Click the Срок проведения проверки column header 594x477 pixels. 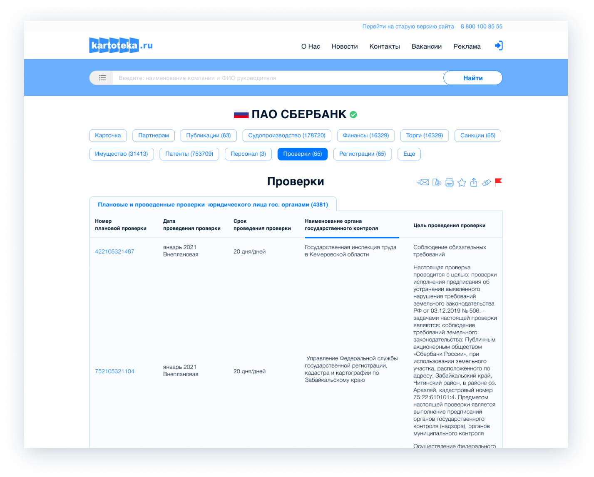pyautogui.click(x=262, y=225)
